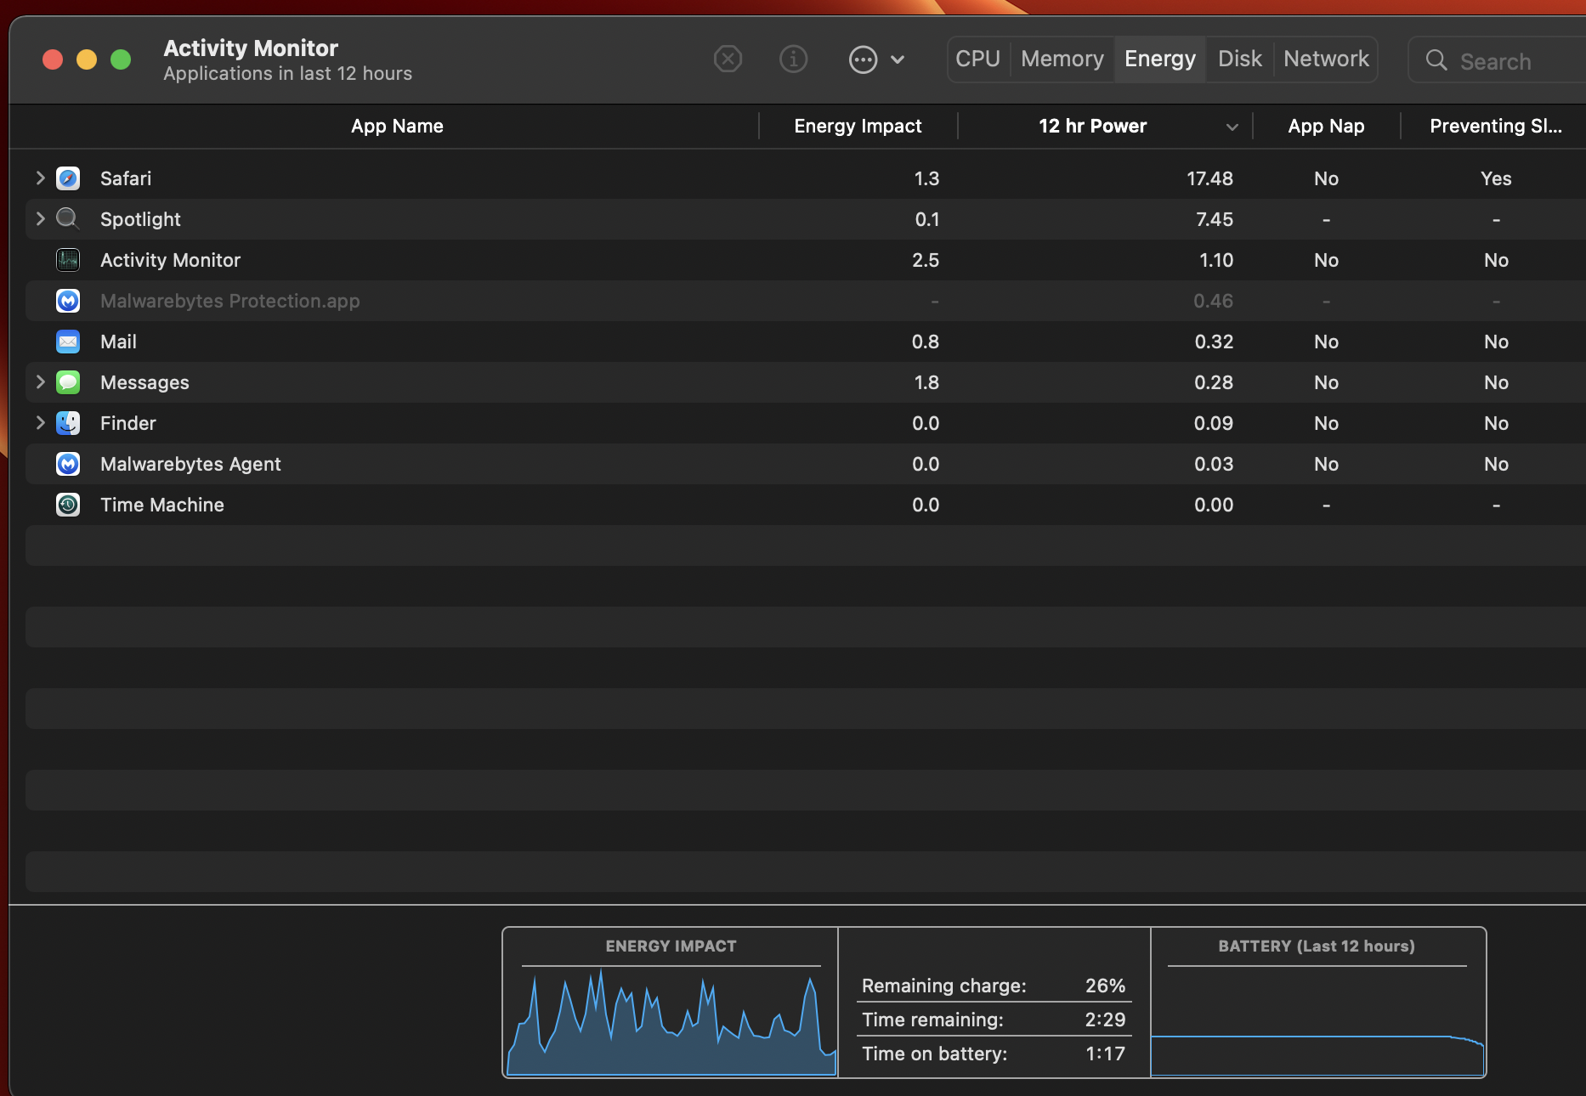
Task: Click the green full screen window button
Action: pyautogui.click(x=121, y=59)
